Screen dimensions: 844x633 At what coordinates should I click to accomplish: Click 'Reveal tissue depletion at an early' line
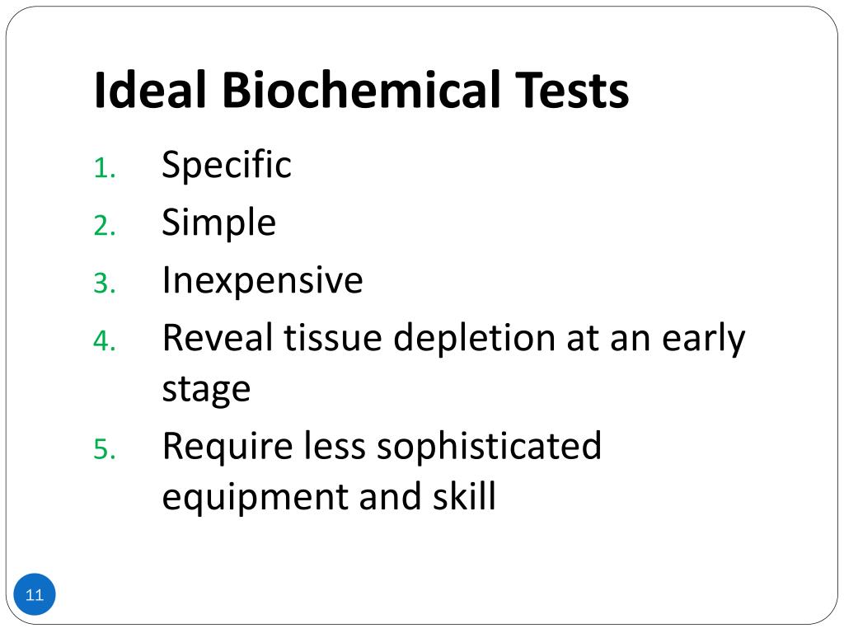[454, 339]
